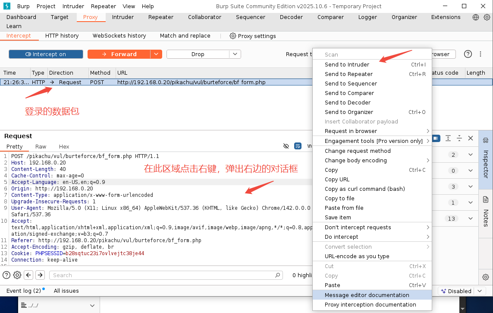Click the URL-encode as you type option

point(372,256)
